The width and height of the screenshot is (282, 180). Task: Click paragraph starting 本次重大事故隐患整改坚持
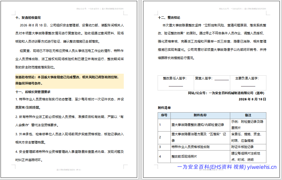click(x=212, y=42)
